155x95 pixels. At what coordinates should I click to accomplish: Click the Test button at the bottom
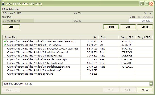point(111,90)
